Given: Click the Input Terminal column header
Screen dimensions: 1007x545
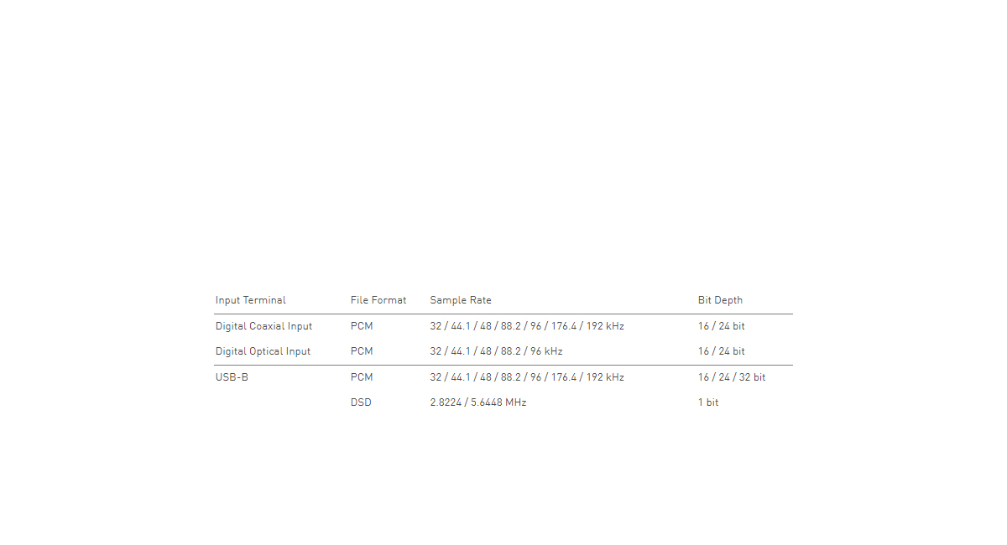Looking at the screenshot, I should [250, 300].
